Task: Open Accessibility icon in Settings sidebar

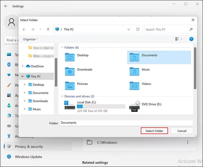Action: pos(9,136)
